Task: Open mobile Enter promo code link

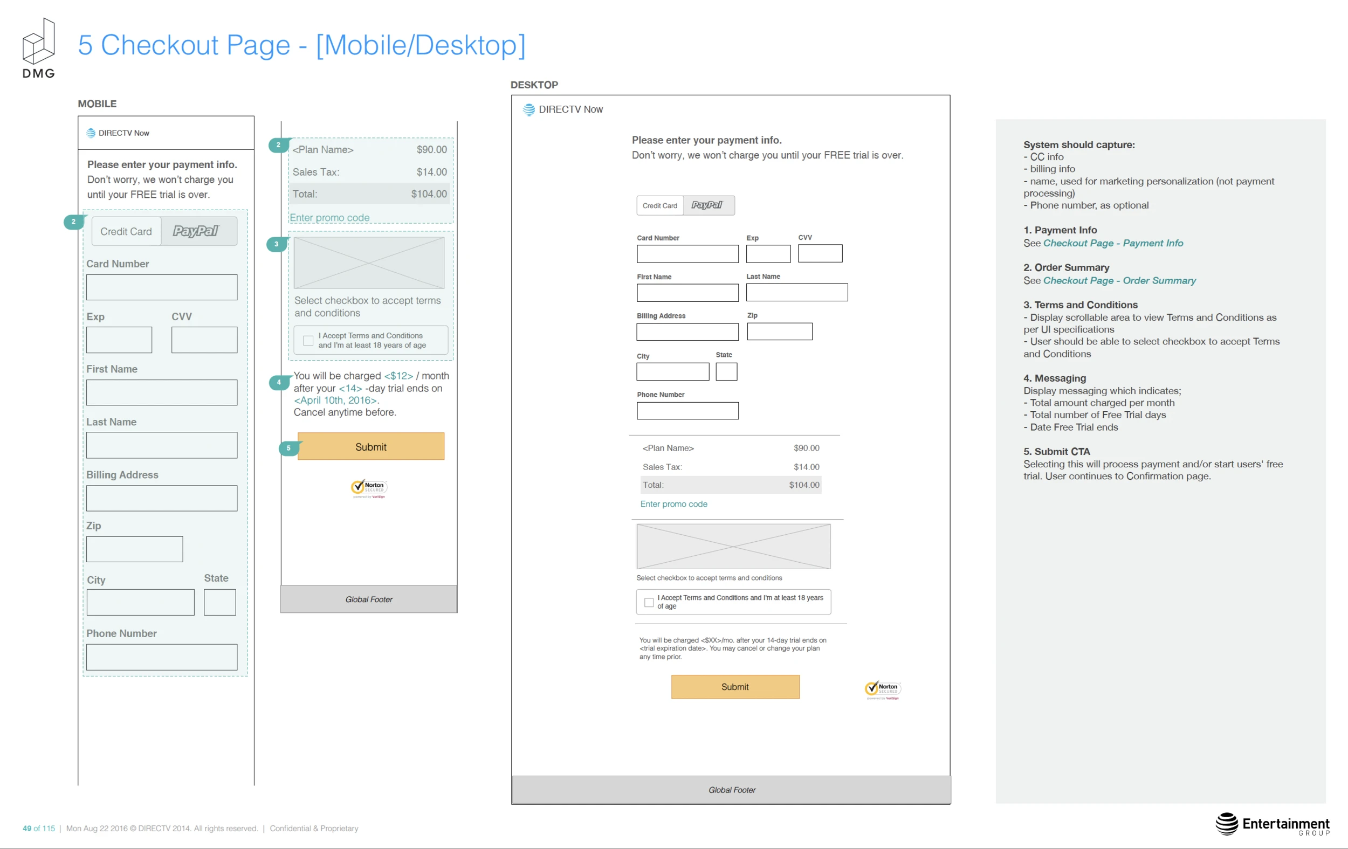Action: 330,218
